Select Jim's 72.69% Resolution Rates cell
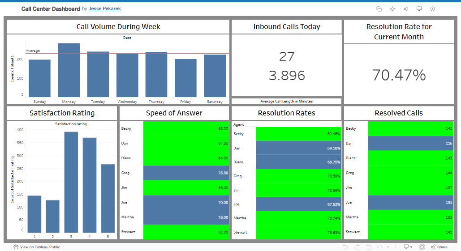Image resolution: width=461 pixels, height=251 pixels. tap(298, 190)
